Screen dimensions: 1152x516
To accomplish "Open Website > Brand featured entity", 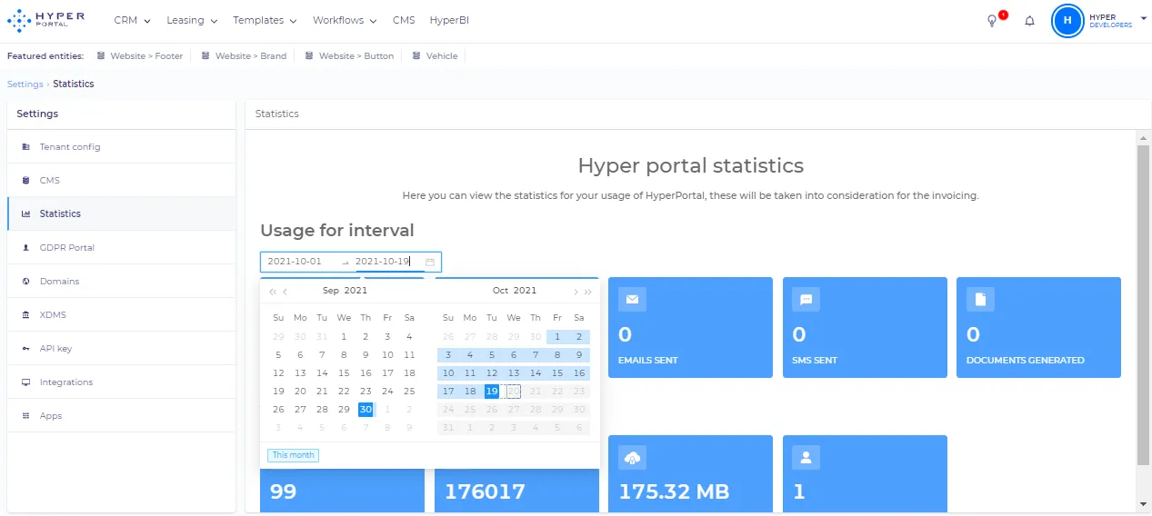I will click(x=244, y=56).
